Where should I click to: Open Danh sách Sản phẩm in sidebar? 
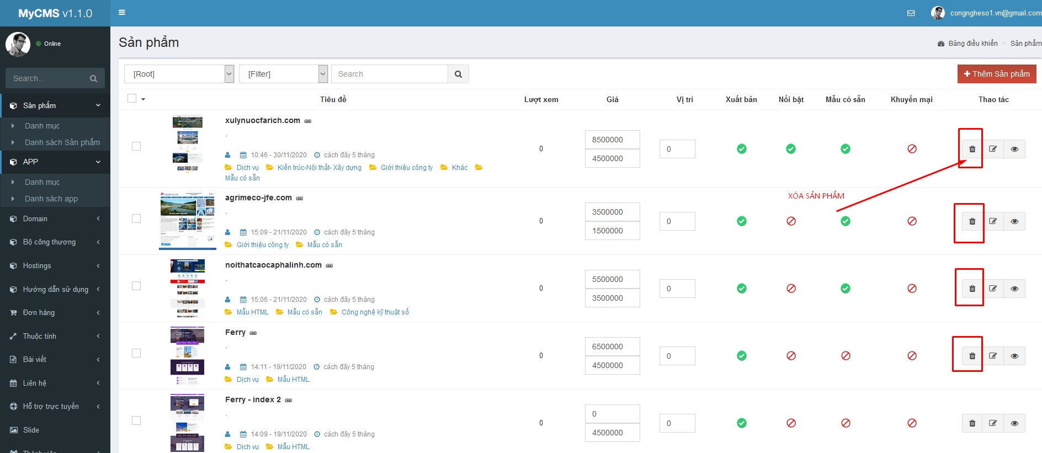pyautogui.click(x=62, y=142)
